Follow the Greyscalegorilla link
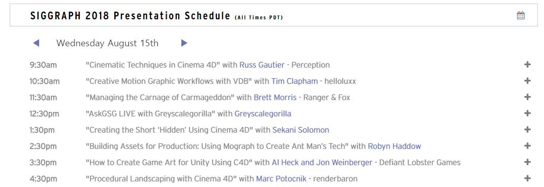544x187 pixels. coord(263,114)
